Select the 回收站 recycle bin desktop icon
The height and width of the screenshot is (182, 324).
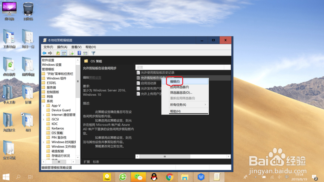(28, 11)
